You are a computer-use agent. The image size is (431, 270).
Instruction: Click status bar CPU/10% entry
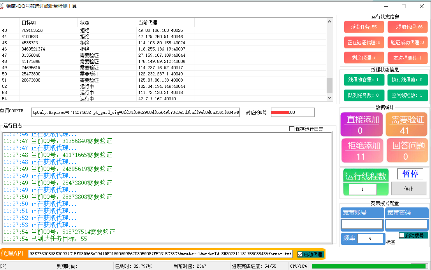(x=299, y=266)
